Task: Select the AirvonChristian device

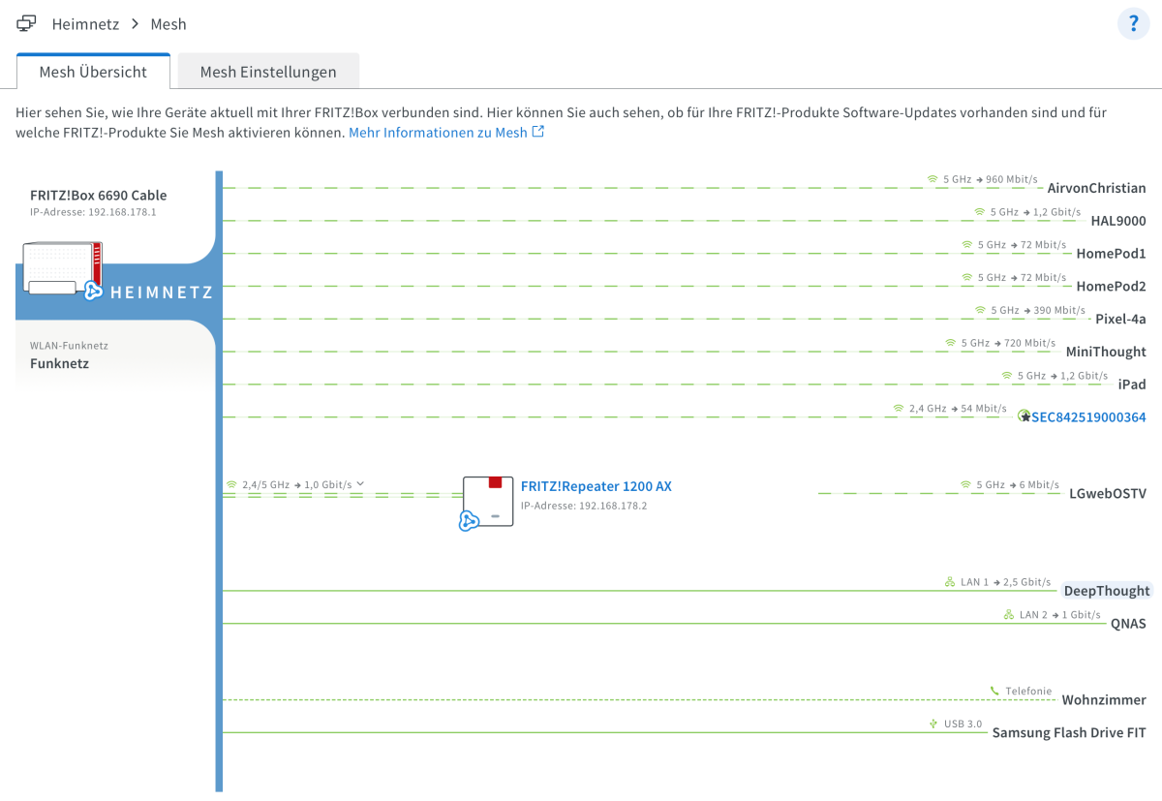Action: point(1097,188)
